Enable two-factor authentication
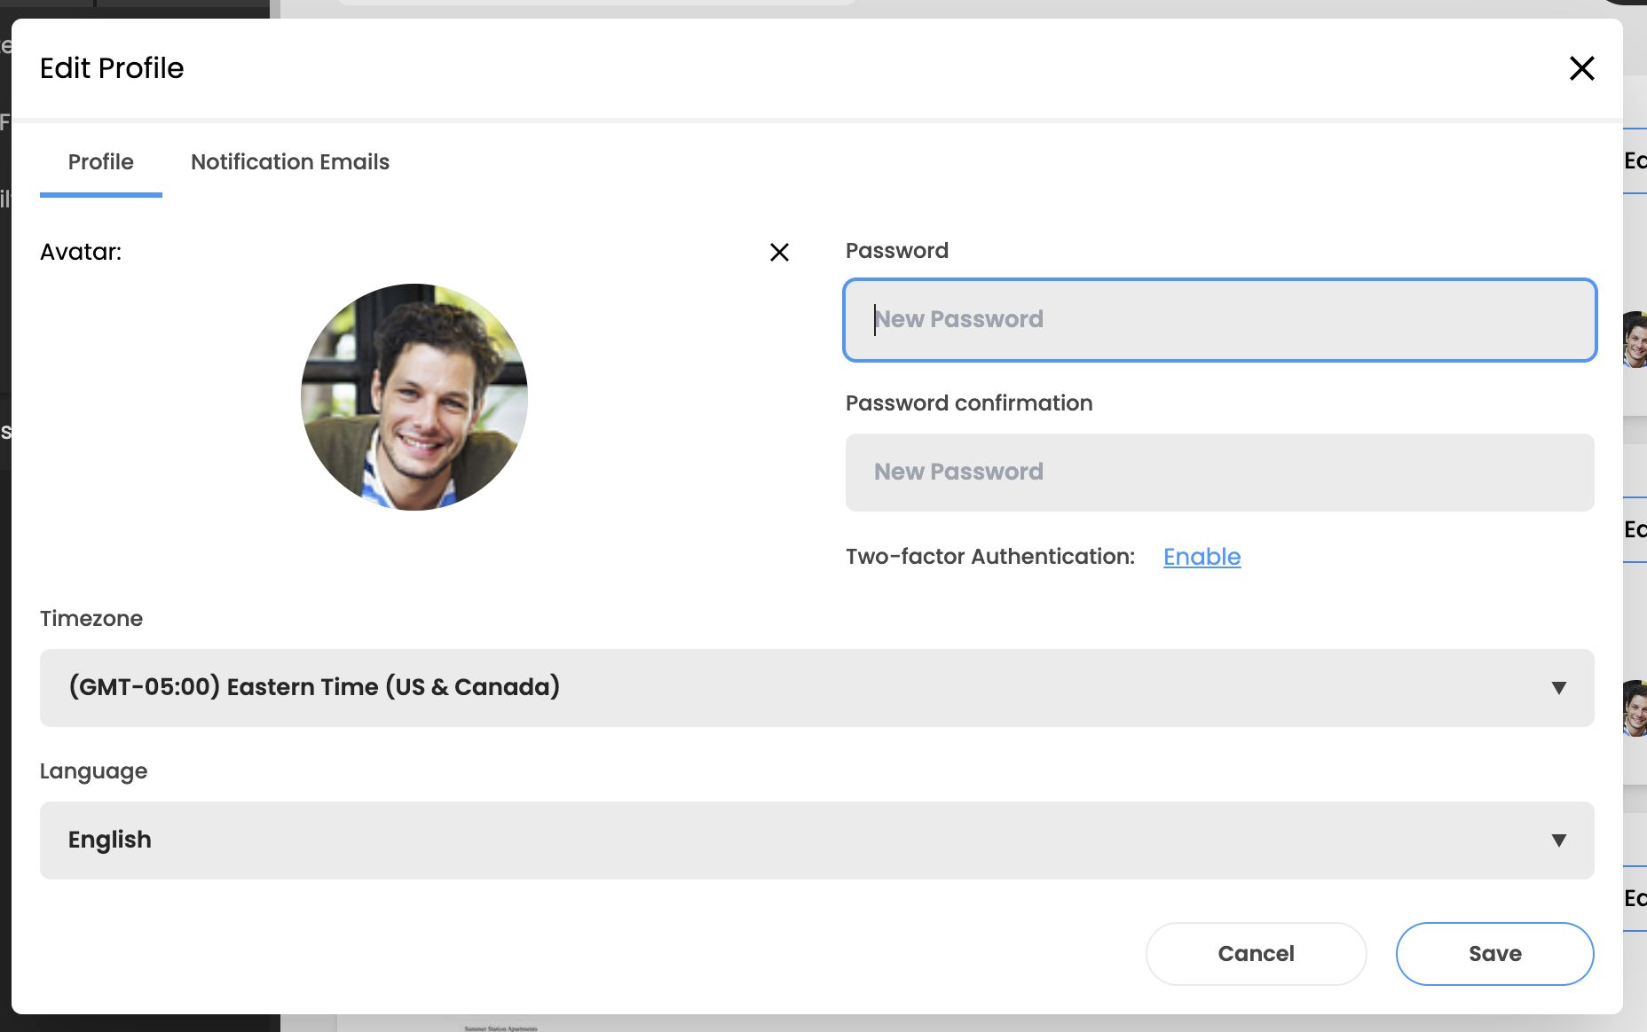The width and height of the screenshot is (1647, 1032). [x=1202, y=557]
